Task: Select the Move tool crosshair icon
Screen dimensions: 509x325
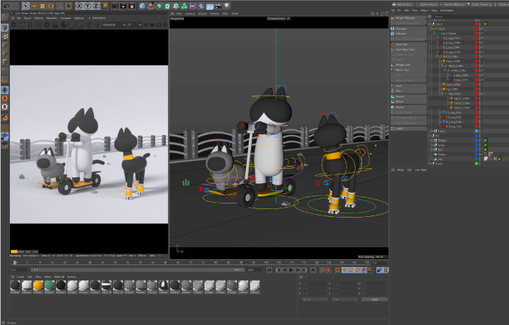Action: (34, 6)
